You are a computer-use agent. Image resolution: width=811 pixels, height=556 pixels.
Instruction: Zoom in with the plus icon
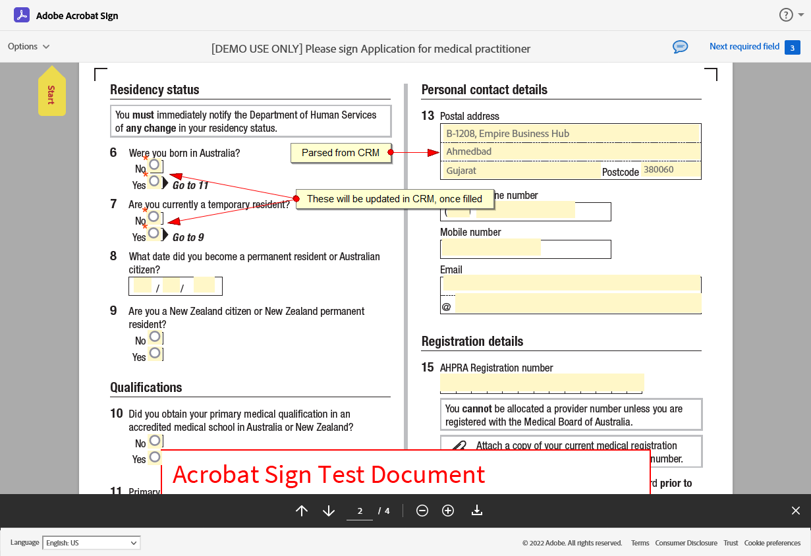(x=448, y=511)
